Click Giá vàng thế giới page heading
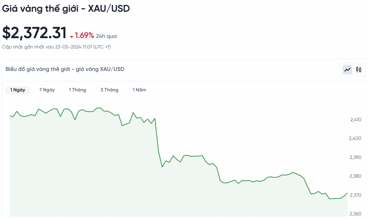 tap(66, 9)
